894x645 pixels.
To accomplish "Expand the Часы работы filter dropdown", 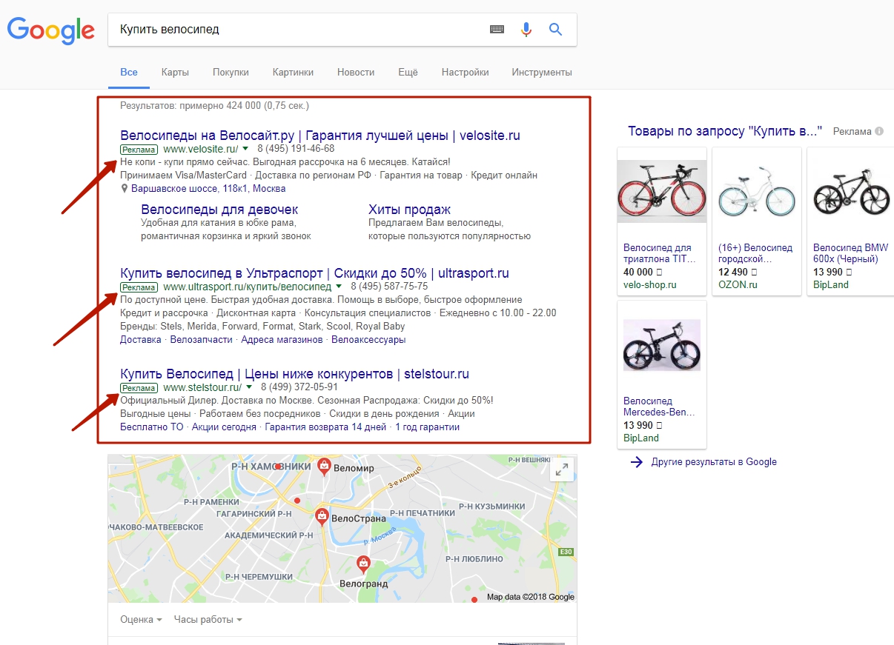I will click(x=208, y=619).
